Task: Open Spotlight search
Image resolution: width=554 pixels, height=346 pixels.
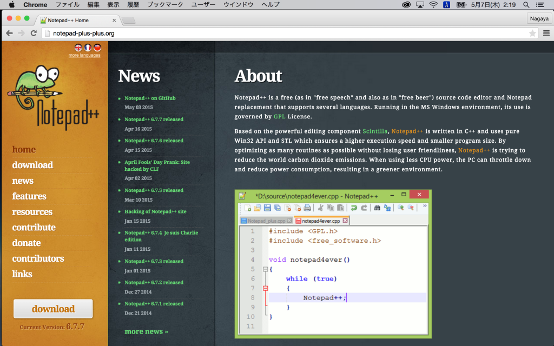Action: pos(526,4)
